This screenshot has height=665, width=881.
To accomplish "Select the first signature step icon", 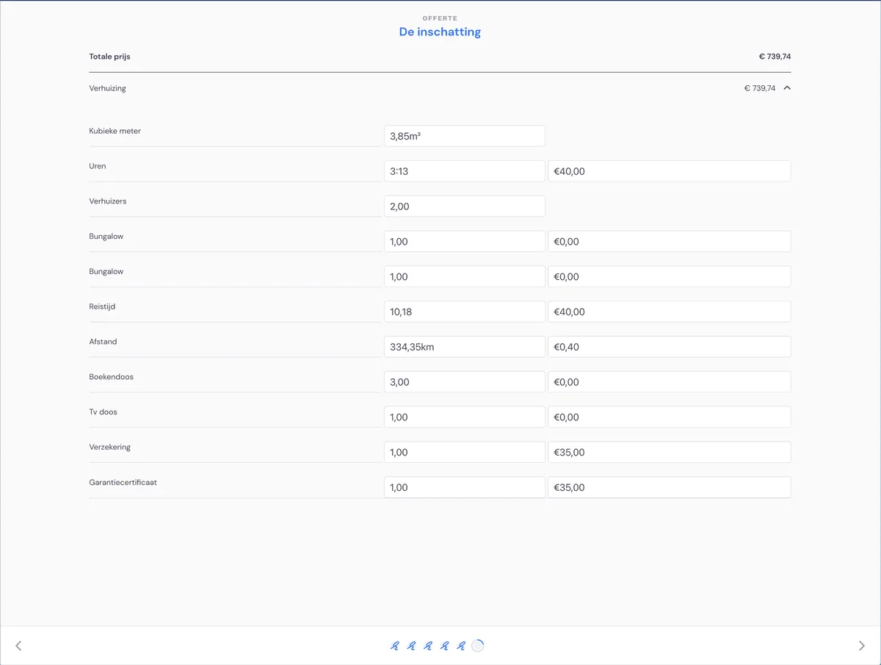I will tap(394, 646).
